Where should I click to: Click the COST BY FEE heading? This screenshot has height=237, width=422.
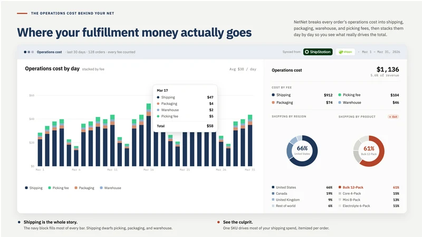point(282,87)
